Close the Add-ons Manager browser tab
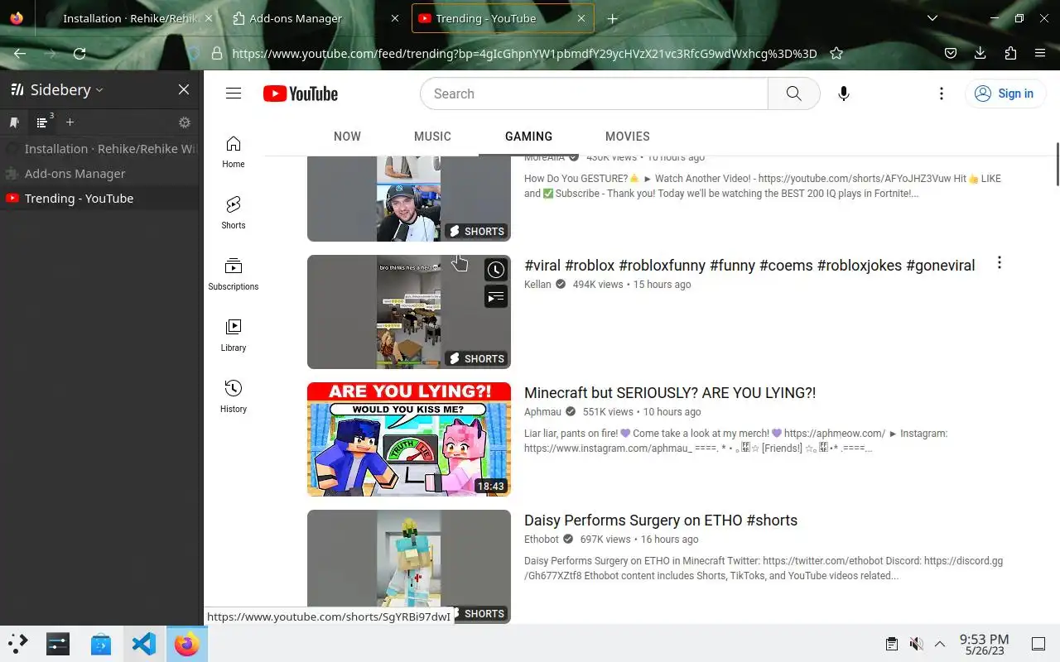This screenshot has width=1060, height=662. (394, 18)
